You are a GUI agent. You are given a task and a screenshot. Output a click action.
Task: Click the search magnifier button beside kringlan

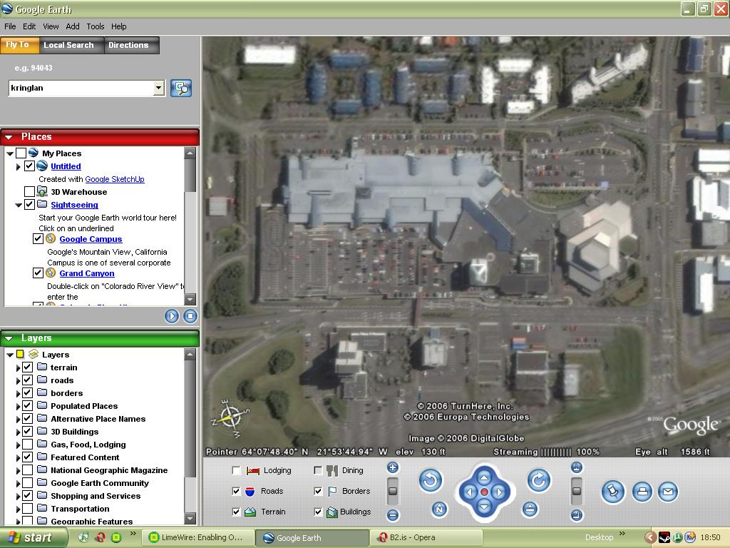(x=181, y=88)
